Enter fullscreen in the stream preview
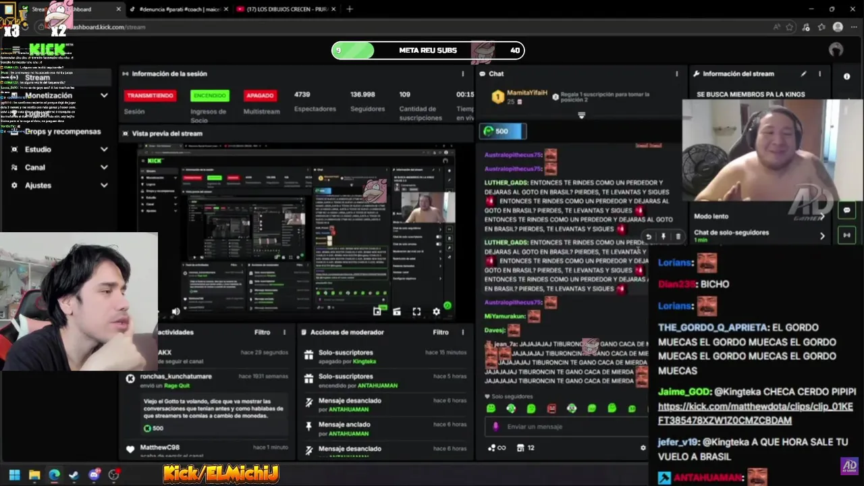 coord(416,311)
